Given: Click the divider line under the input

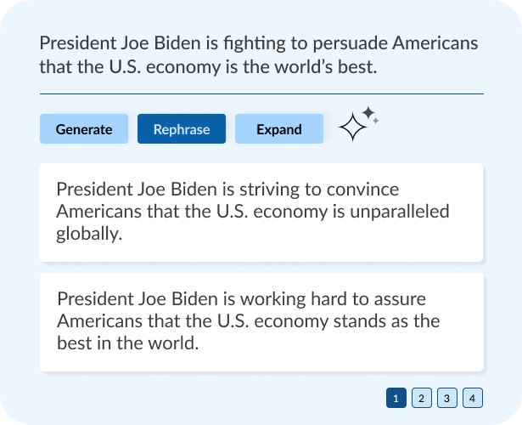Looking at the screenshot, I should pos(261,93).
